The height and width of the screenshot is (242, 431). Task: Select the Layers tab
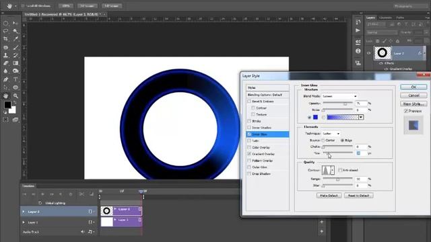(x=370, y=17)
